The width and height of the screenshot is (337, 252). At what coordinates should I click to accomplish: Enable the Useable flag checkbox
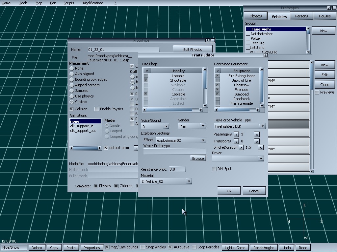146,76
